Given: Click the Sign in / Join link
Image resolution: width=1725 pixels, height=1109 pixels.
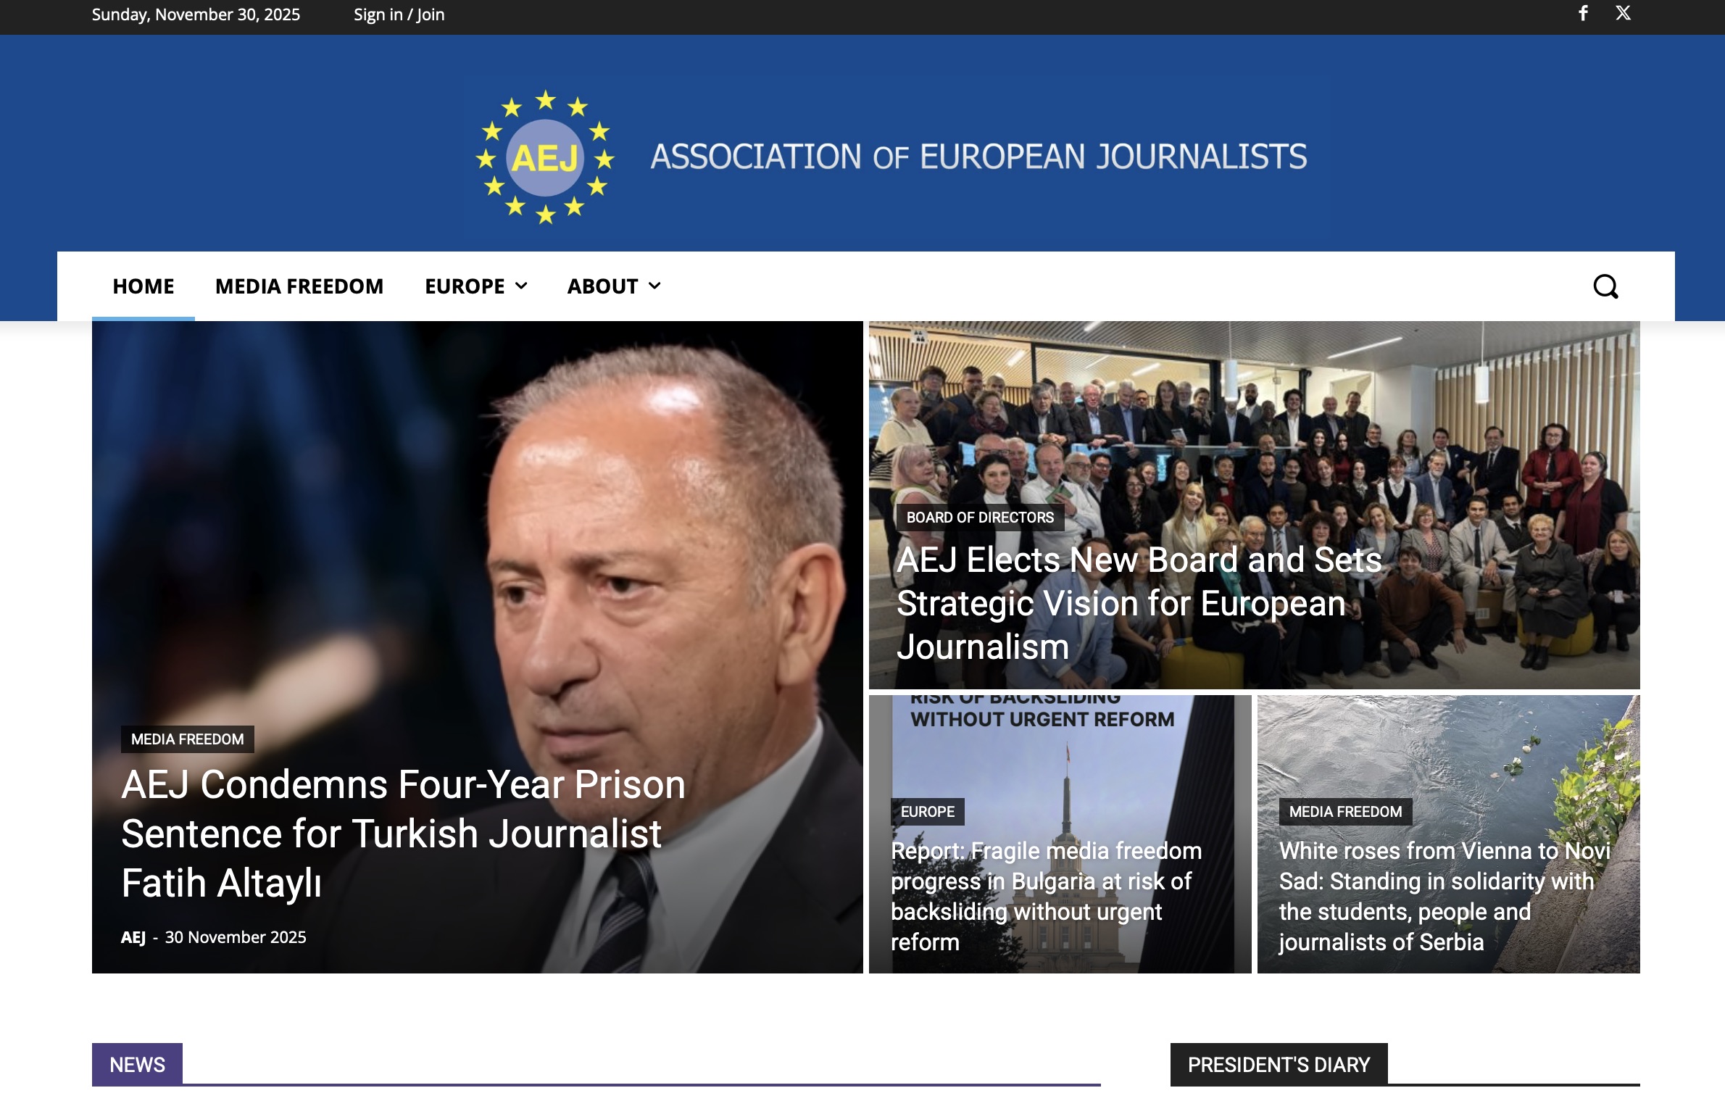Looking at the screenshot, I should coord(399,14).
